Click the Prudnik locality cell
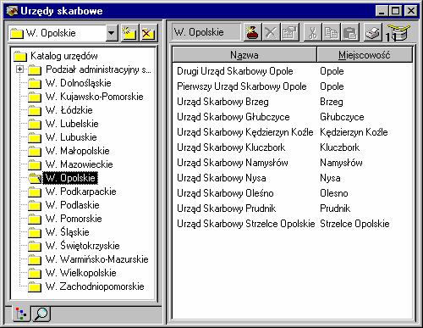 [335, 208]
